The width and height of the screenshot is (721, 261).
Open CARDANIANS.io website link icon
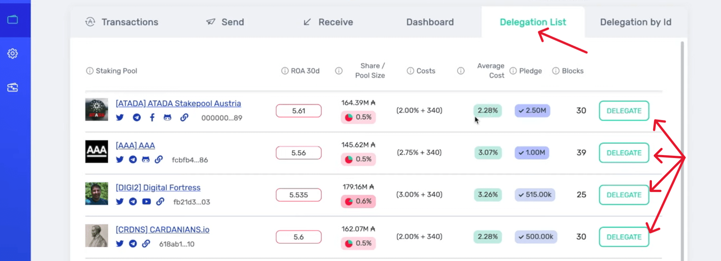coord(146,244)
